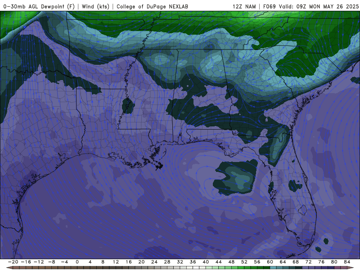Click the 'Wind (kts)' header text
This screenshot has height=270, width=360.
[95, 6]
